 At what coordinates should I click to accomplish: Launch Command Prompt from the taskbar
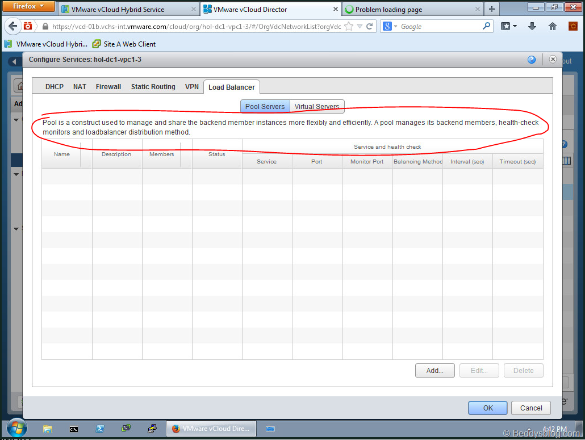click(74, 429)
